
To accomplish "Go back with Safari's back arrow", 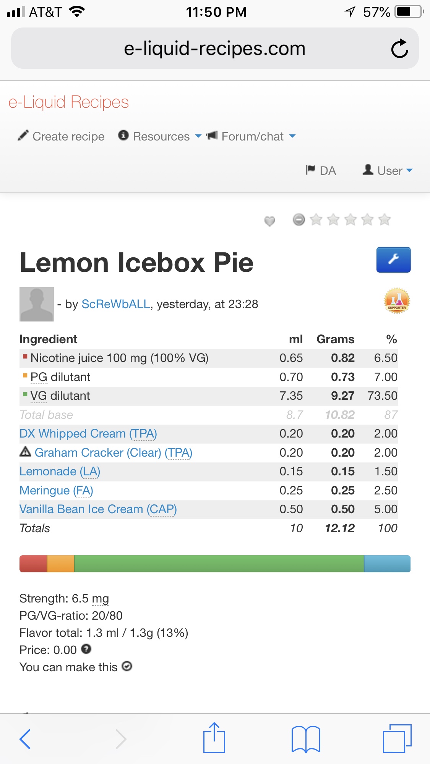I will click(x=25, y=738).
